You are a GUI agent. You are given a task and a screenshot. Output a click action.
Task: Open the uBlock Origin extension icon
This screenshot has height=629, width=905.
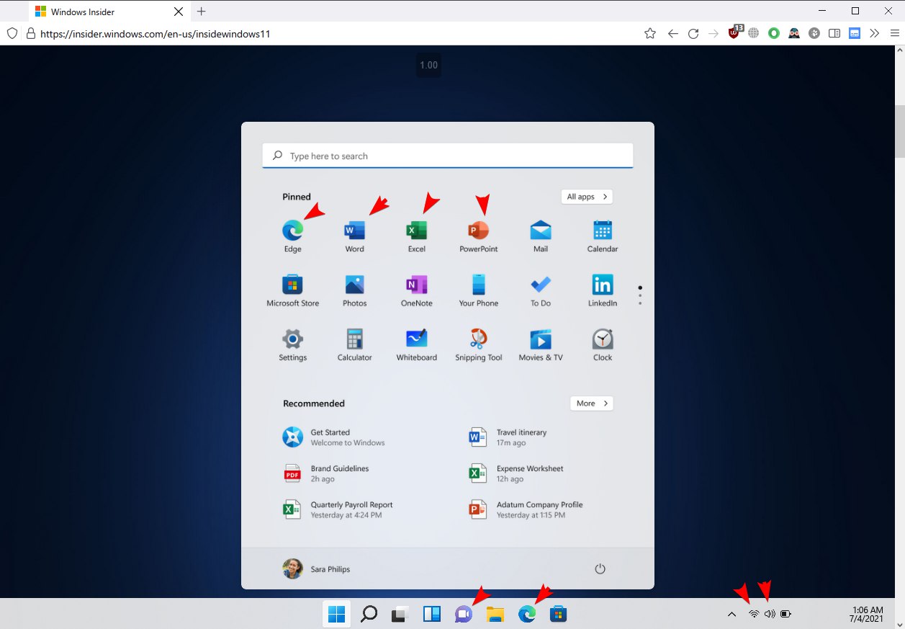click(734, 32)
